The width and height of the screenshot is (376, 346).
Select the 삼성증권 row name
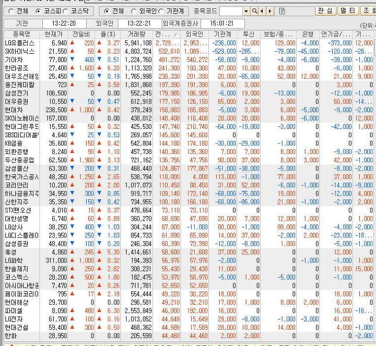pos(17,244)
